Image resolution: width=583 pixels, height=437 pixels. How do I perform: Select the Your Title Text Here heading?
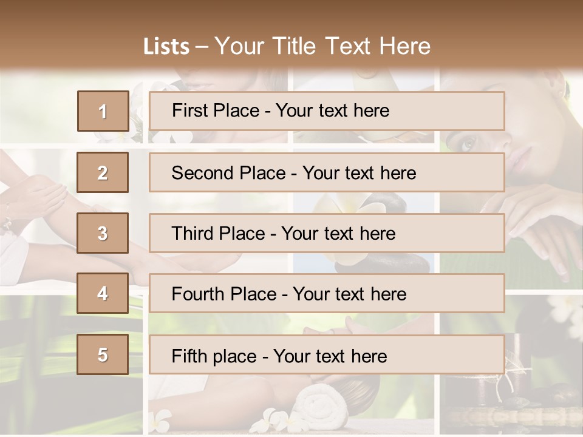tap(322, 46)
